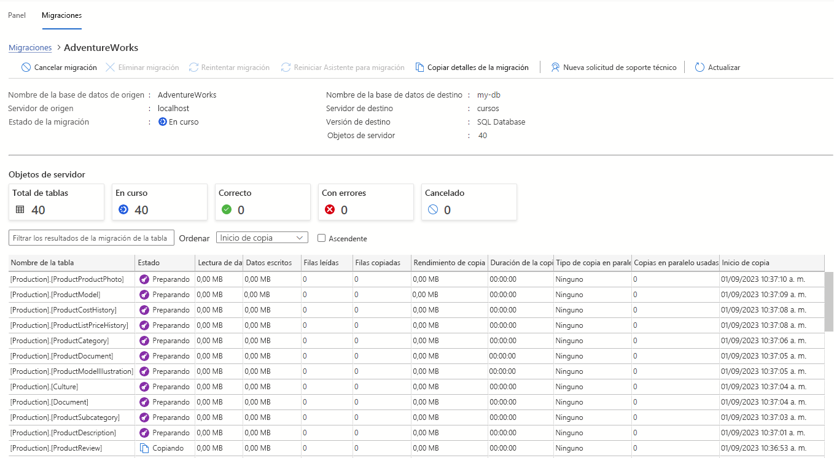The height and width of the screenshot is (458, 834).
Task: Click the Preparando rocket icon for ProductSubcategory row
Action: [144, 417]
